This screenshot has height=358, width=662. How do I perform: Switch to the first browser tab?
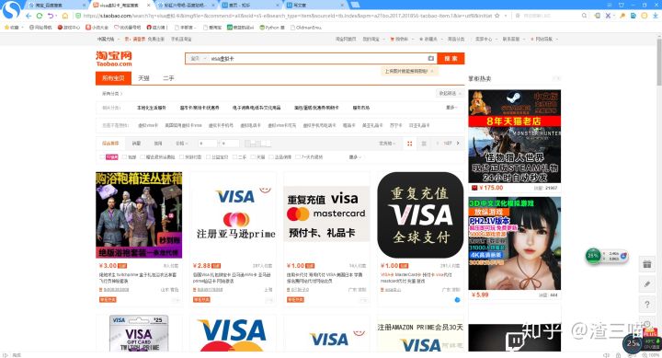57,6
